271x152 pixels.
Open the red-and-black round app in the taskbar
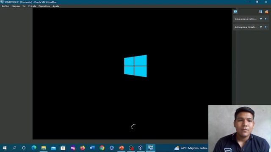(131, 148)
